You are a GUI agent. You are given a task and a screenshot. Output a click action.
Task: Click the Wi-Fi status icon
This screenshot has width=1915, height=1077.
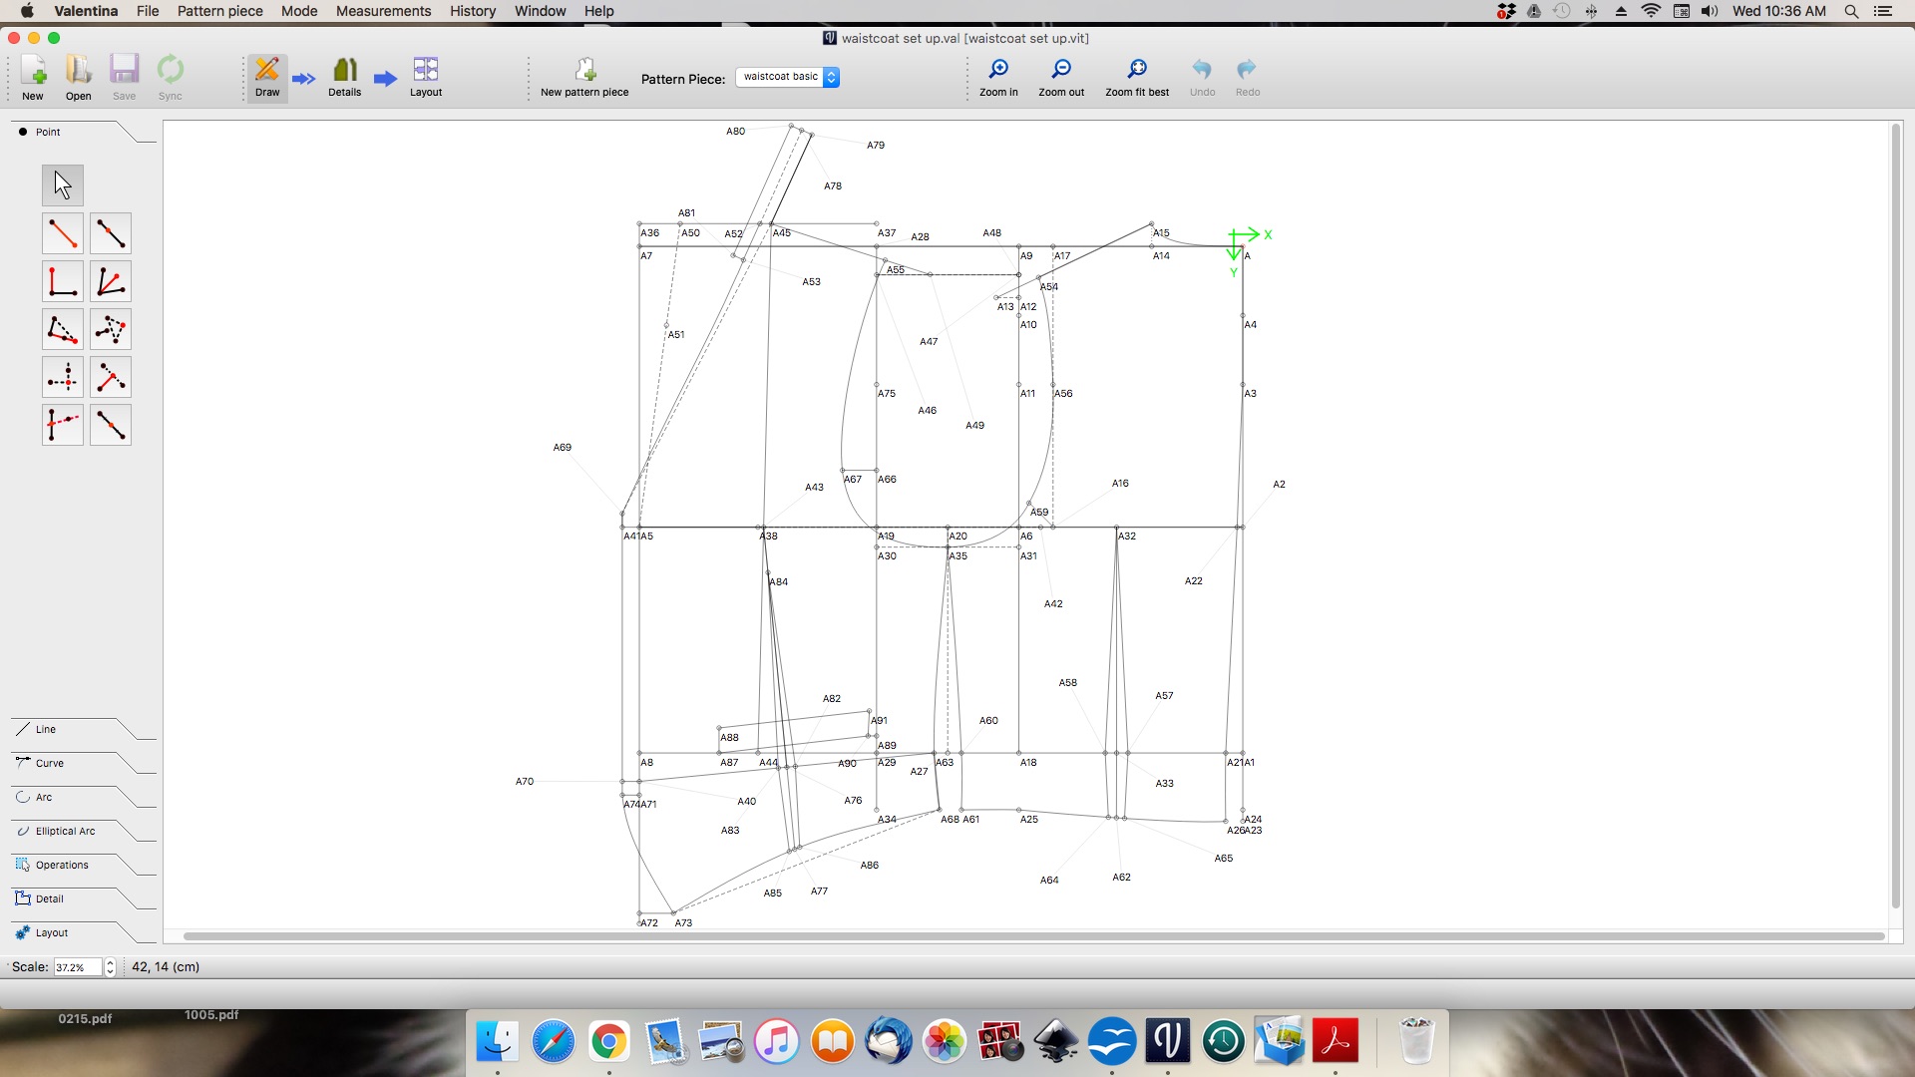[1651, 11]
